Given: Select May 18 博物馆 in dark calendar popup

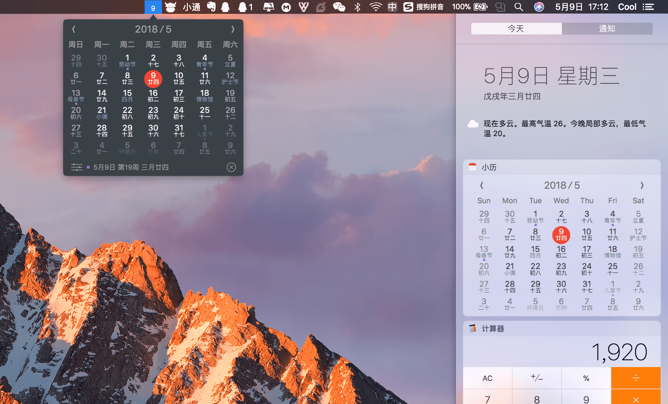Looking at the screenshot, I should (204, 96).
